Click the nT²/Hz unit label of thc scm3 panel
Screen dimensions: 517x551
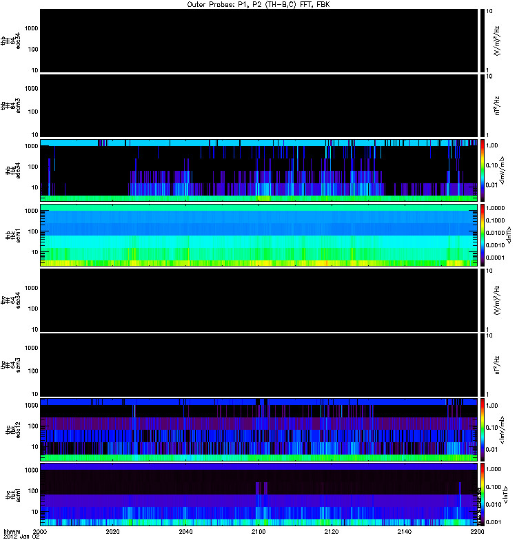(x=497, y=365)
